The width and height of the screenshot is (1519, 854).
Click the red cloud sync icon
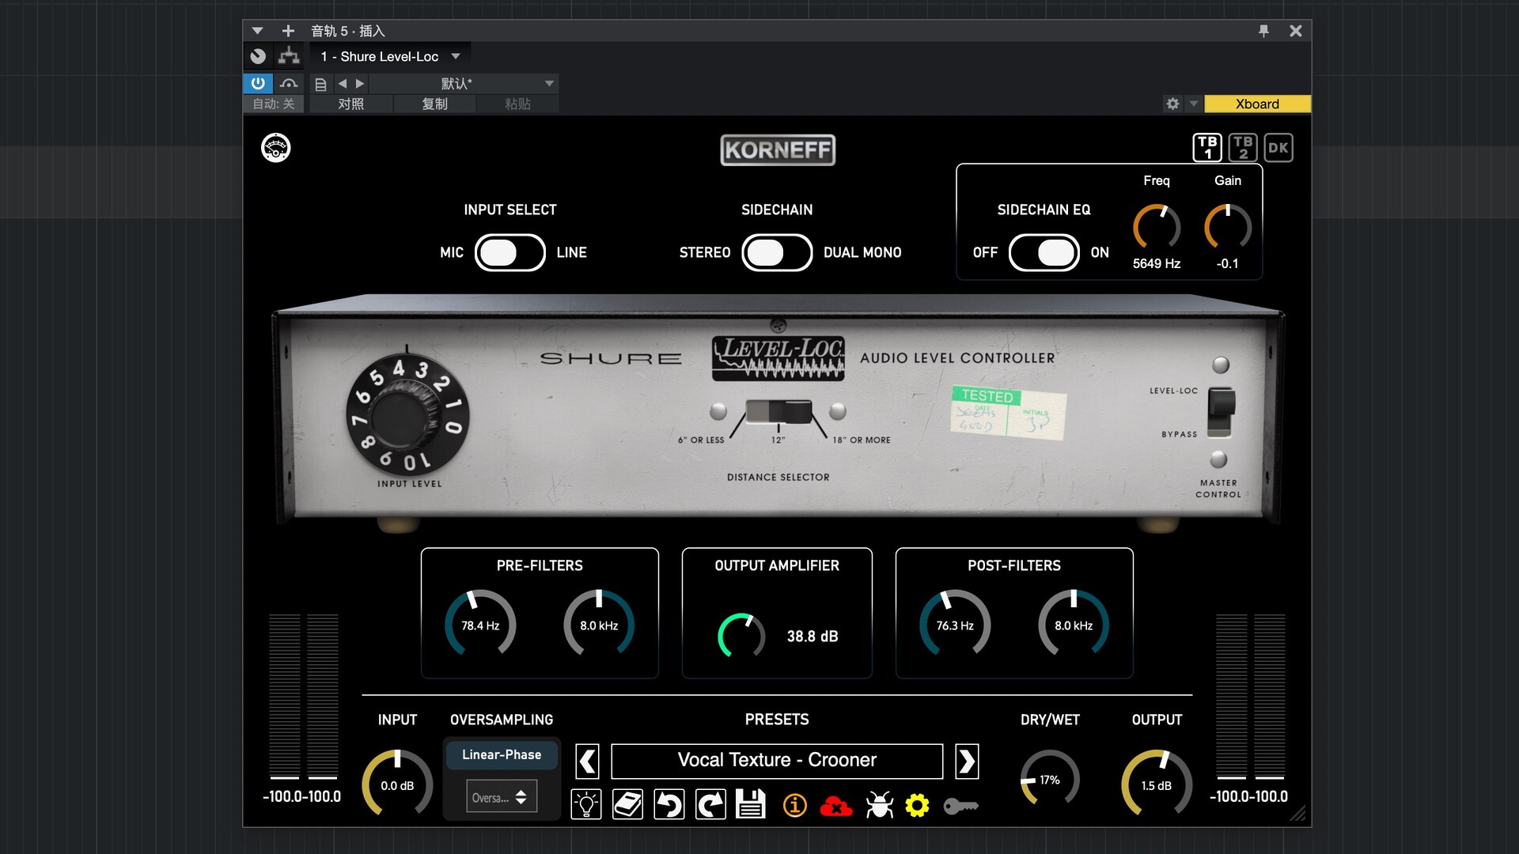pos(837,806)
